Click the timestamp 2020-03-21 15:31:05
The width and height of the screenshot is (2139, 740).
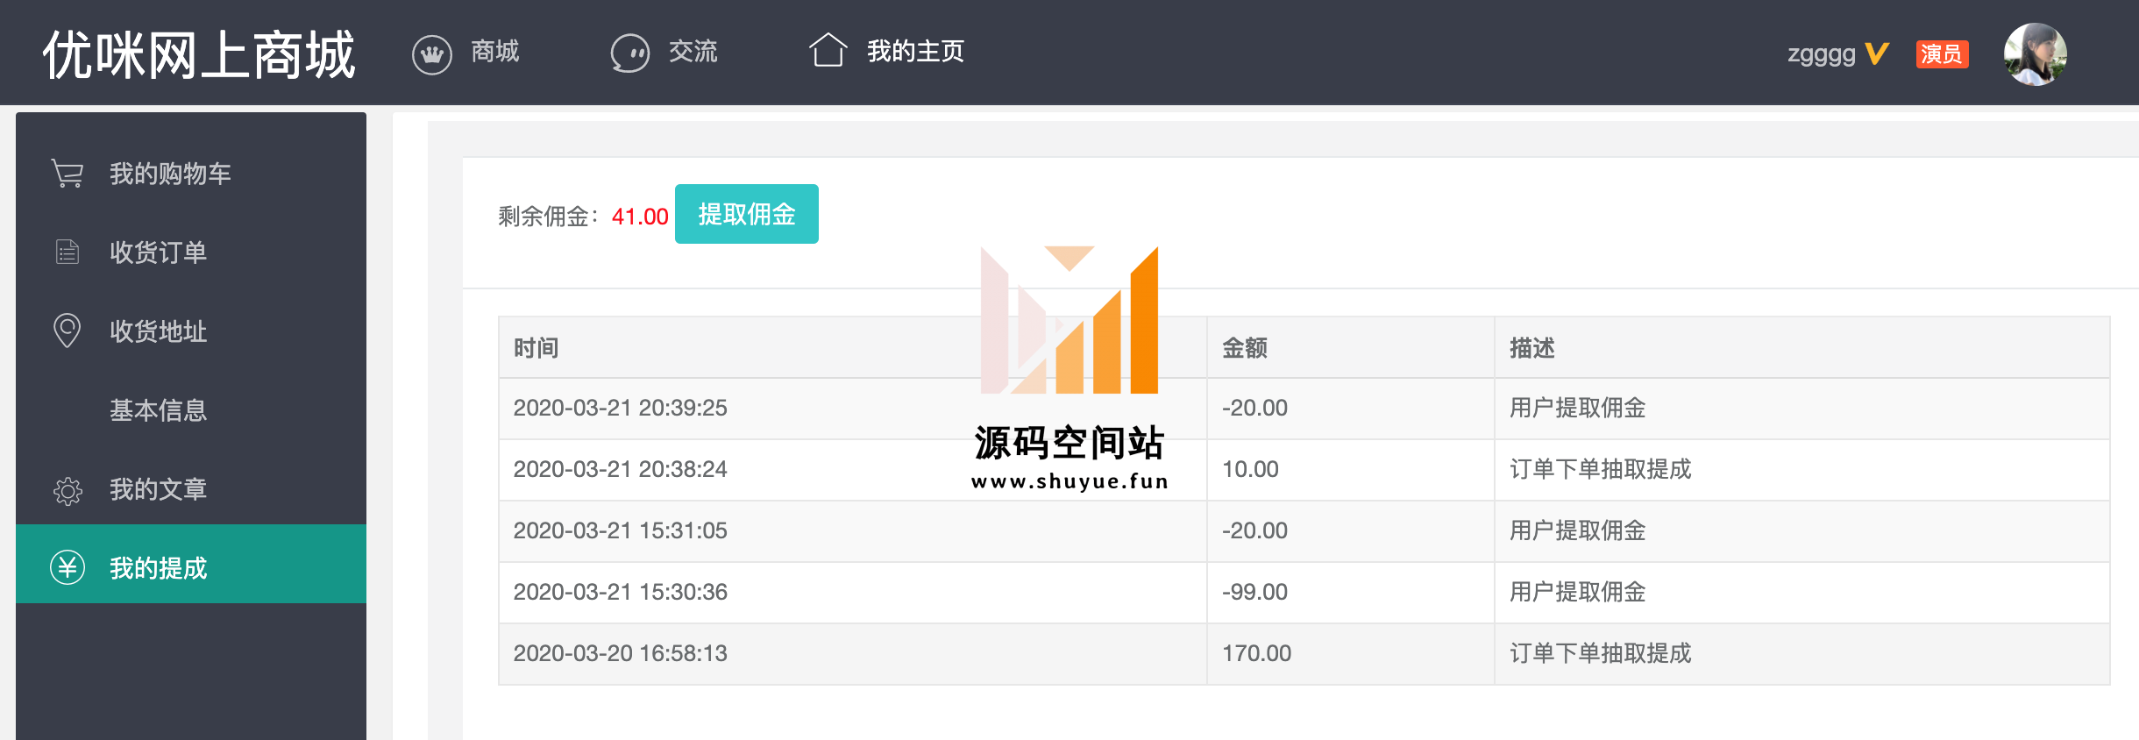pyautogui.click(x=621, y=530)
